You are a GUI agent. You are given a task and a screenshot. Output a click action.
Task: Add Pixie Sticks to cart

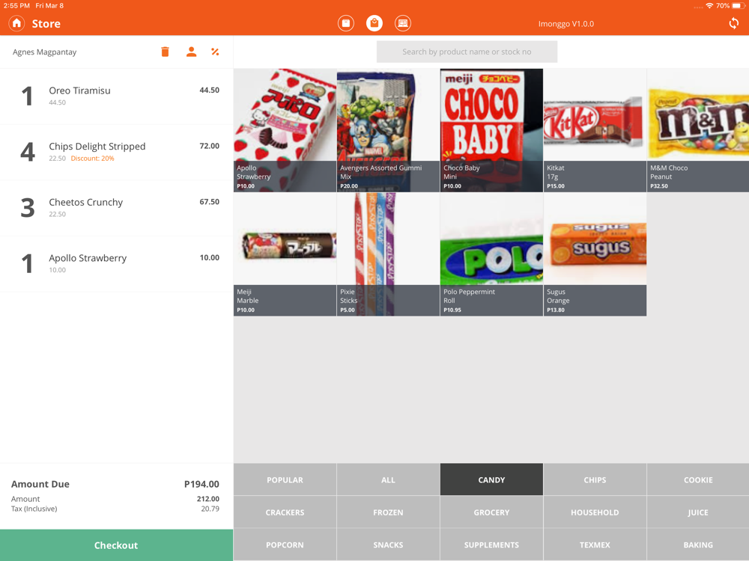pos(388,254)
